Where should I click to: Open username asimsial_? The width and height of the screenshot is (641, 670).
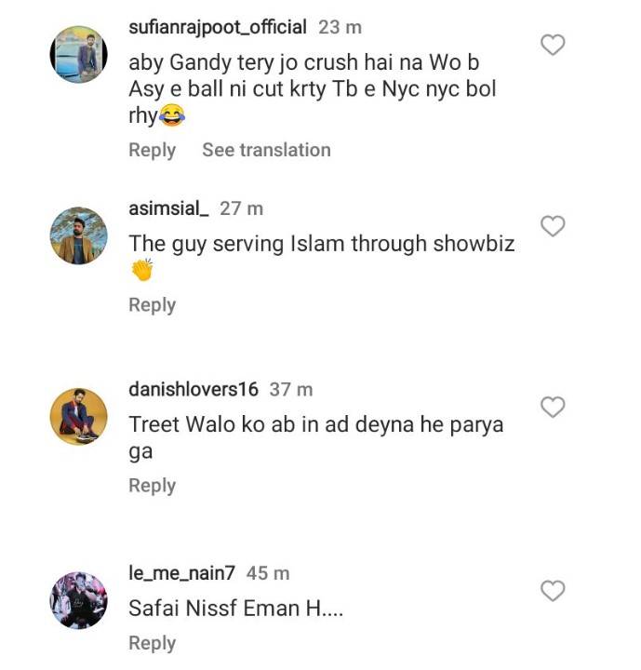(x=168, y=209)
